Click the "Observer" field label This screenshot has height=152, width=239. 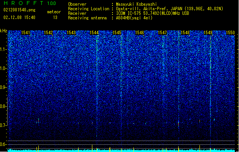77,4
